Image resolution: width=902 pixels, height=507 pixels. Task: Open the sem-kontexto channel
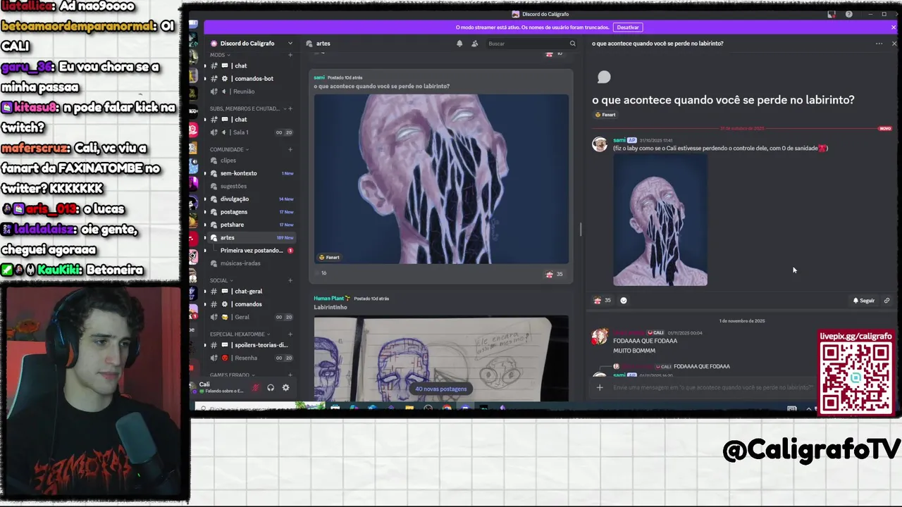tap(250, 173)
